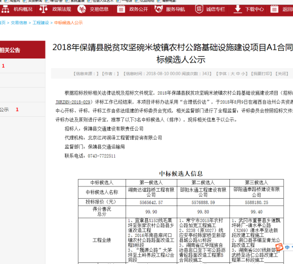Click the 机构概况 org-chart icon
The image size is (293, 264).
pyautogui.click(x=5, y=9)
